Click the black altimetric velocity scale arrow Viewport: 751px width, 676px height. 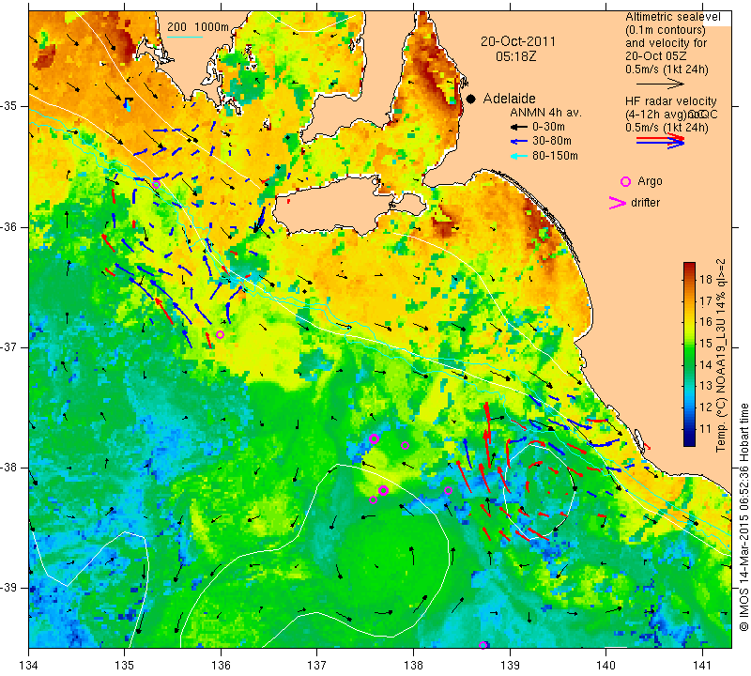pos(660,84)
